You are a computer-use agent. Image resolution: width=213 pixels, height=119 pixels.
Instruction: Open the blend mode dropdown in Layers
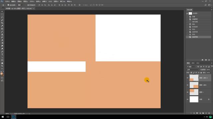[x=193, y=70]
